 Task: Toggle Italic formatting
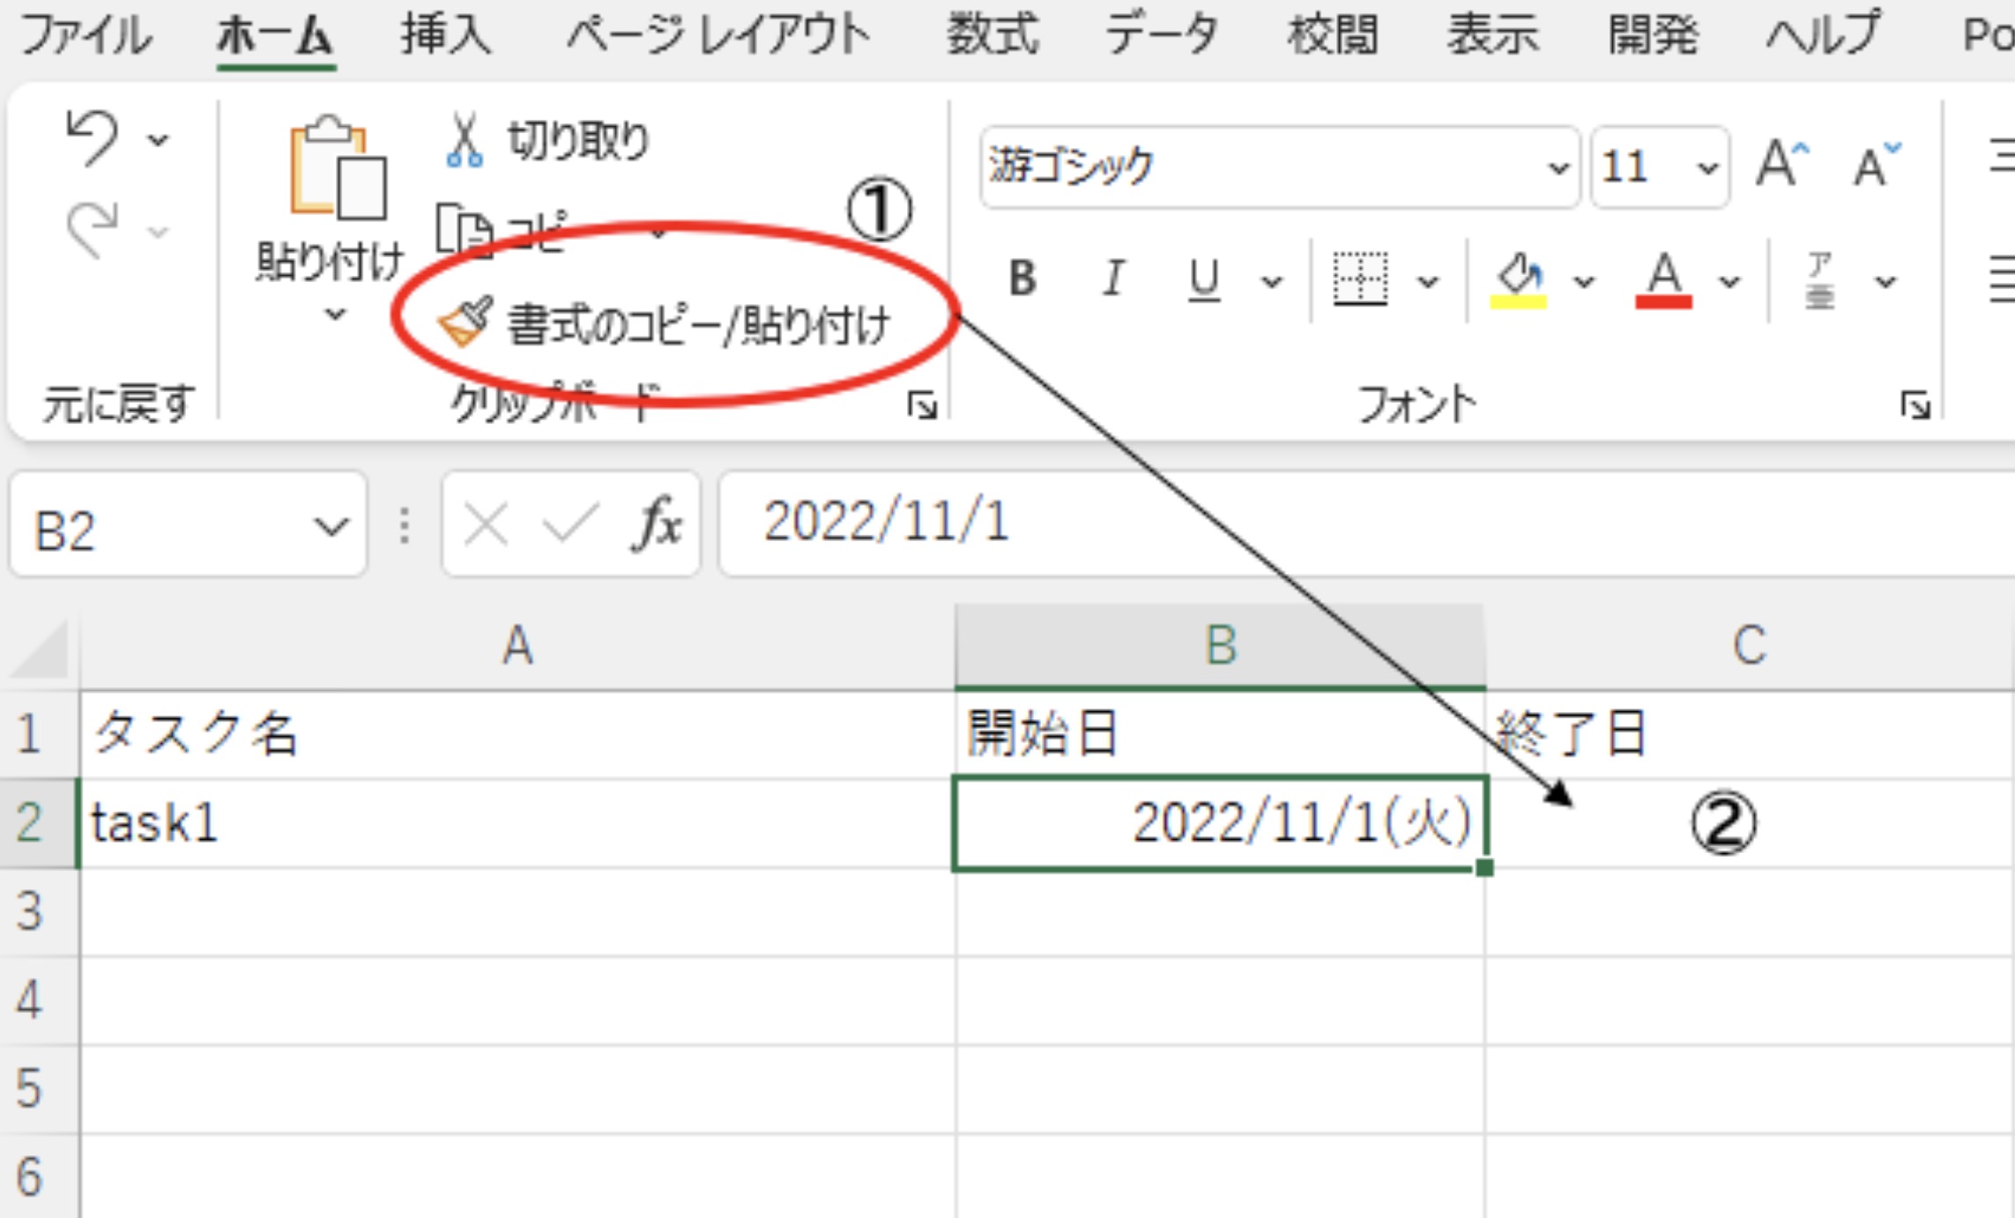pyautogui.click(x=1113, y=279)
